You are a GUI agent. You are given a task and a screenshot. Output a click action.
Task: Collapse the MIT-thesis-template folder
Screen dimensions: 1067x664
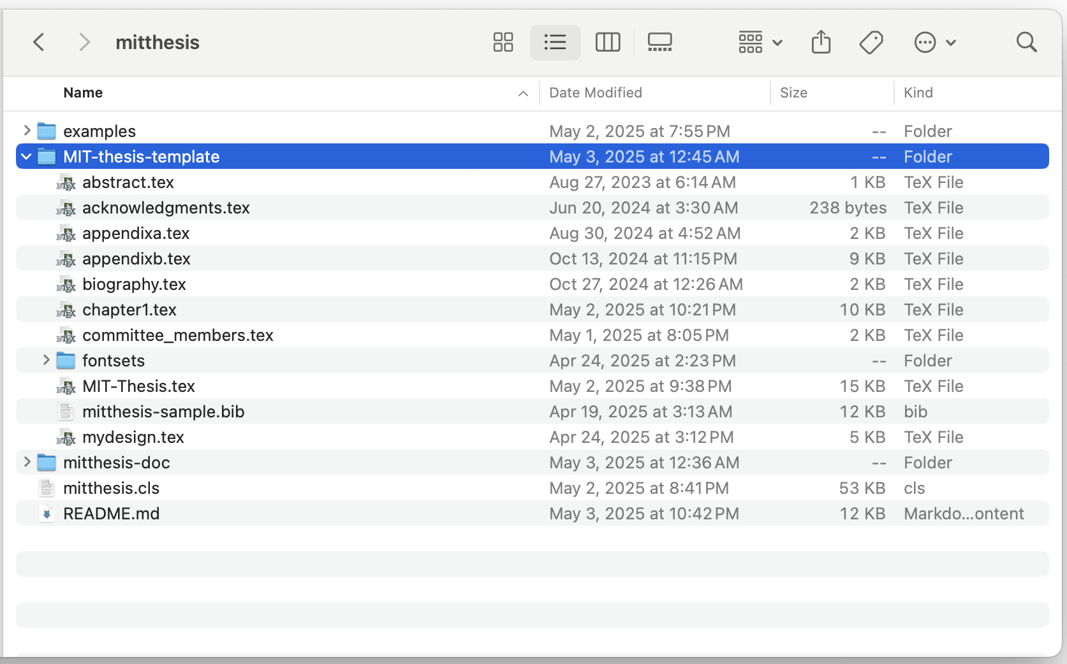coord(26,156)
